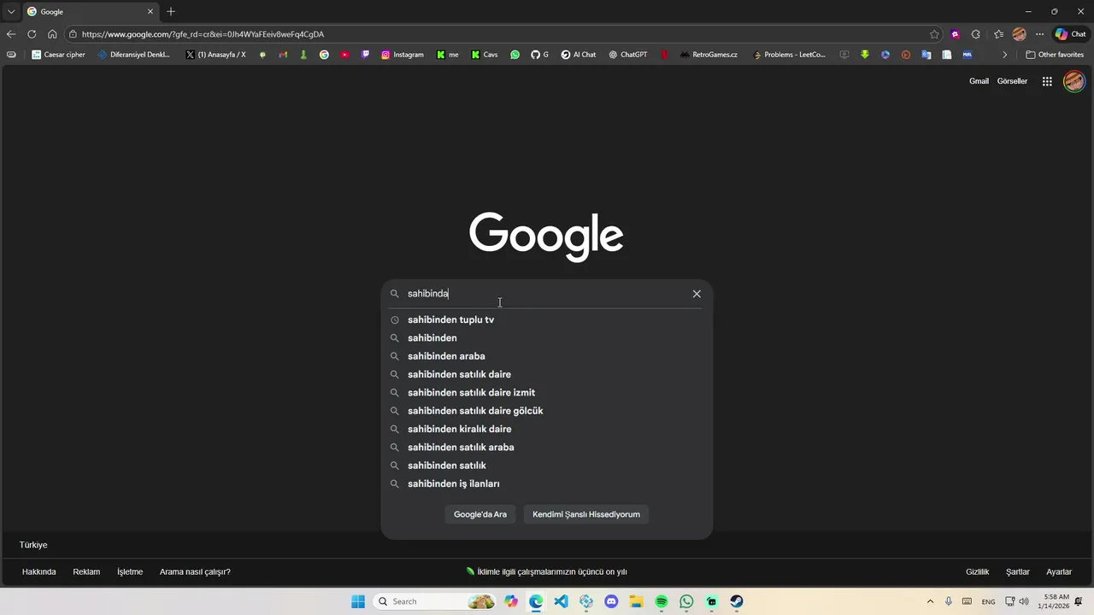Go to browser Home icon
Screen dimensions: 1094x615
pos(52,34)
